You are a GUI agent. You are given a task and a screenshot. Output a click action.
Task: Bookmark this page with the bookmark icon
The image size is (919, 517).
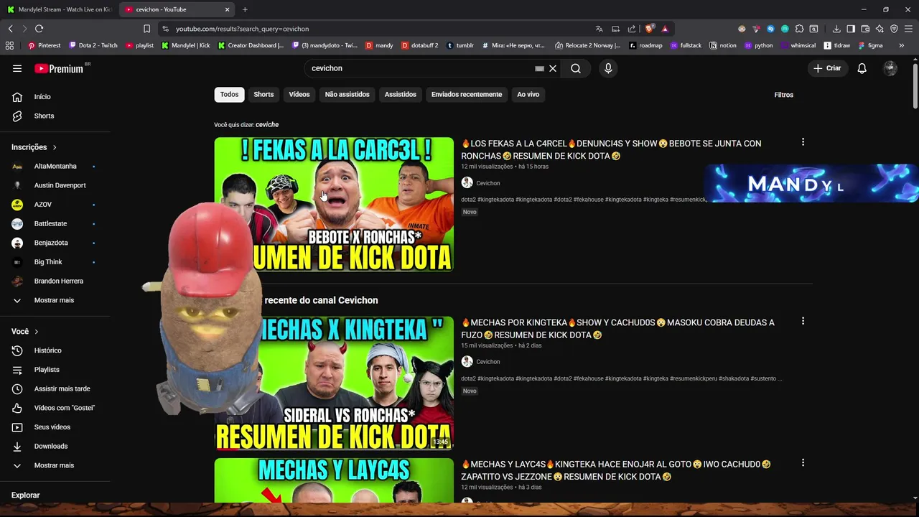click(146, 29)
